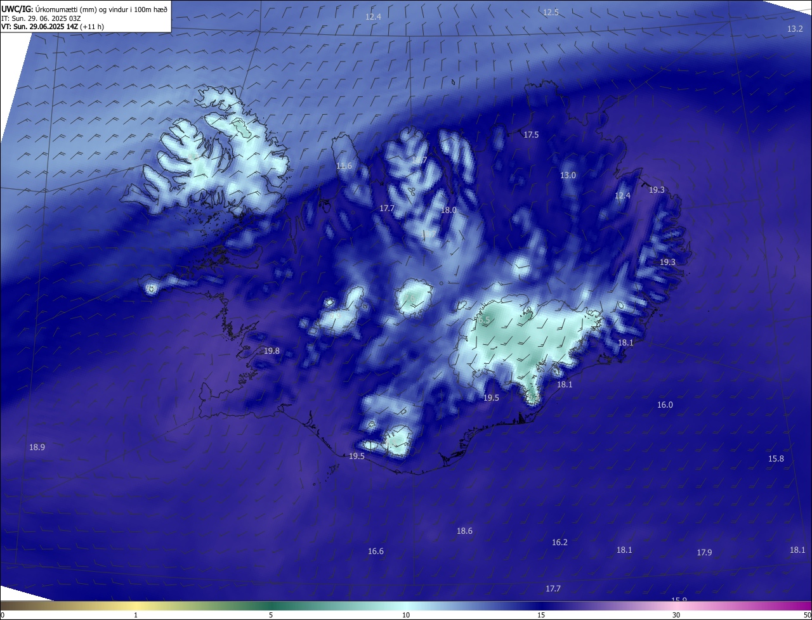The width and height of the screenshot is (812, 620).
Task: Click the 16.6 value label
Action: click(x=376, y=552)
